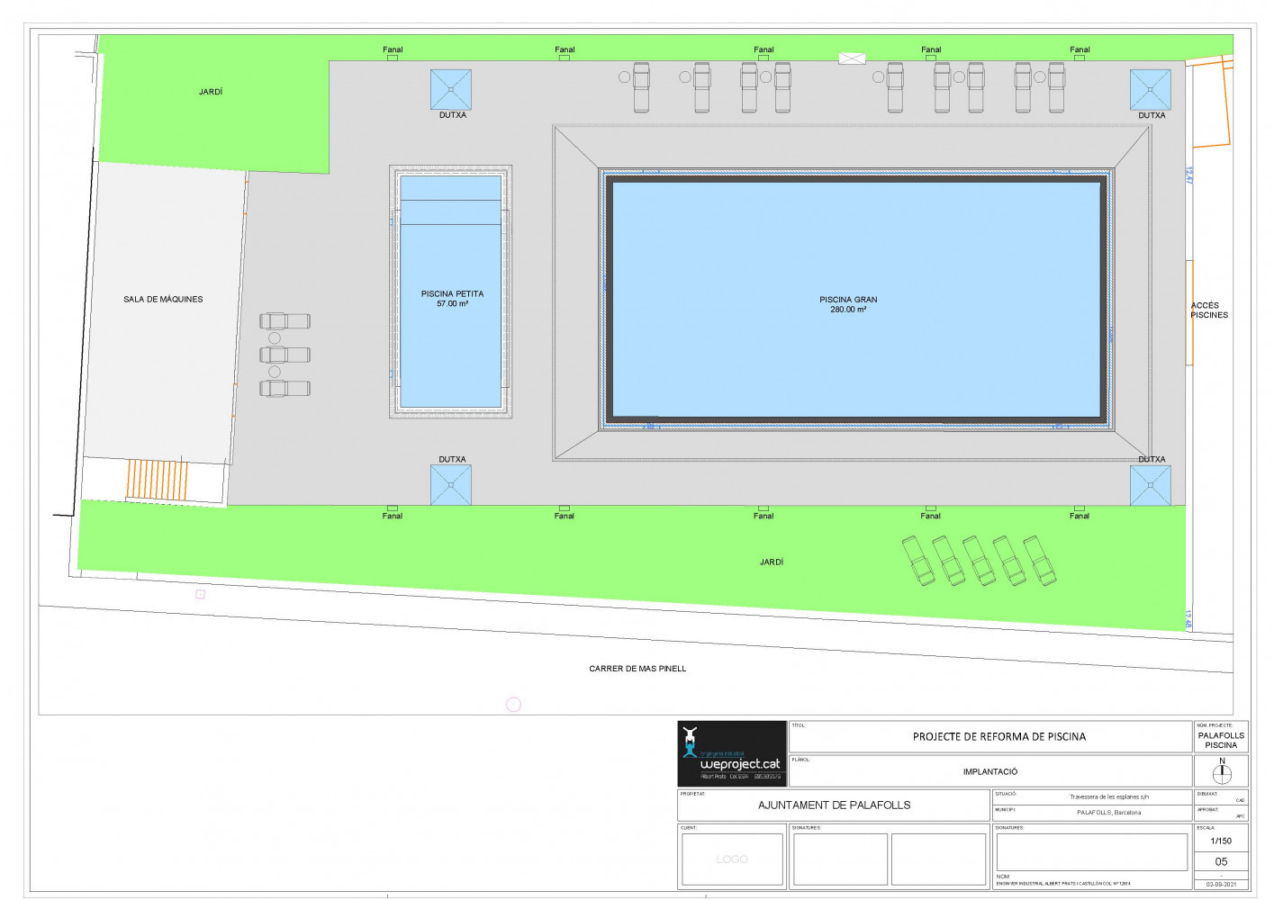Screen dimensions: 1274x900
Task: Click the DUTXA shower square beside the orange outline
Action: [x=1151, y=90]
